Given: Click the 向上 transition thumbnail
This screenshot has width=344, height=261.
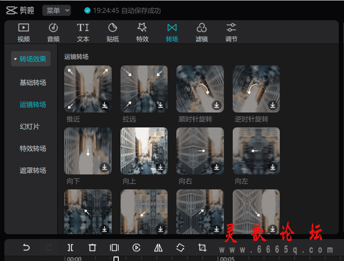Looking at the screenshot, I should (x=144, y=151).
